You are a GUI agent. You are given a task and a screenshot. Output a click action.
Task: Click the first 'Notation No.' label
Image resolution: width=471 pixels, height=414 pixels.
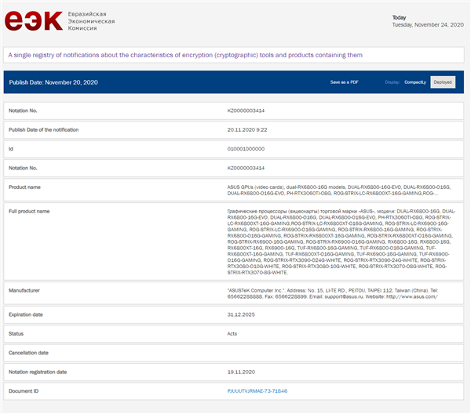23,111
